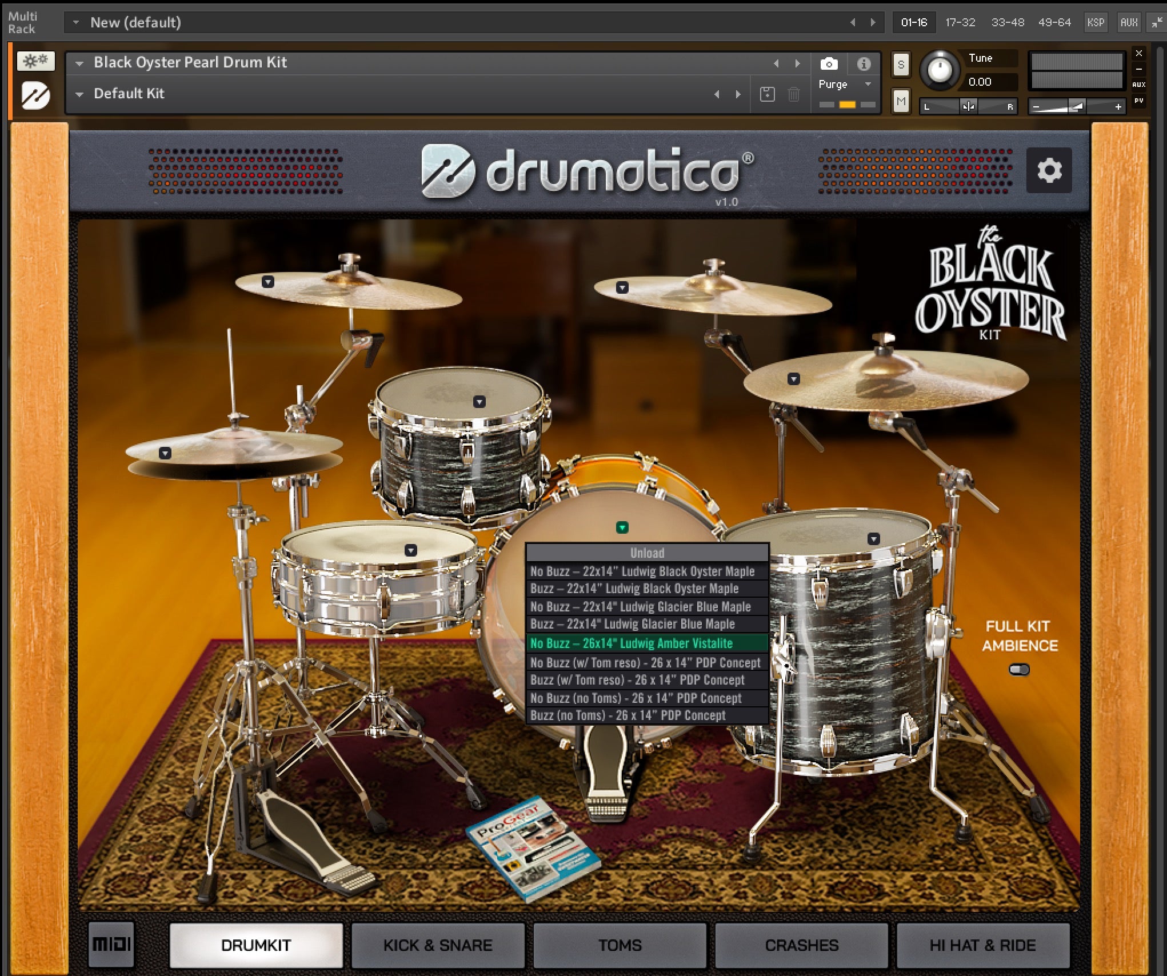Select previous snapshot arrow beside Default Kit
1167x976 pixels.
coord(717,94)
